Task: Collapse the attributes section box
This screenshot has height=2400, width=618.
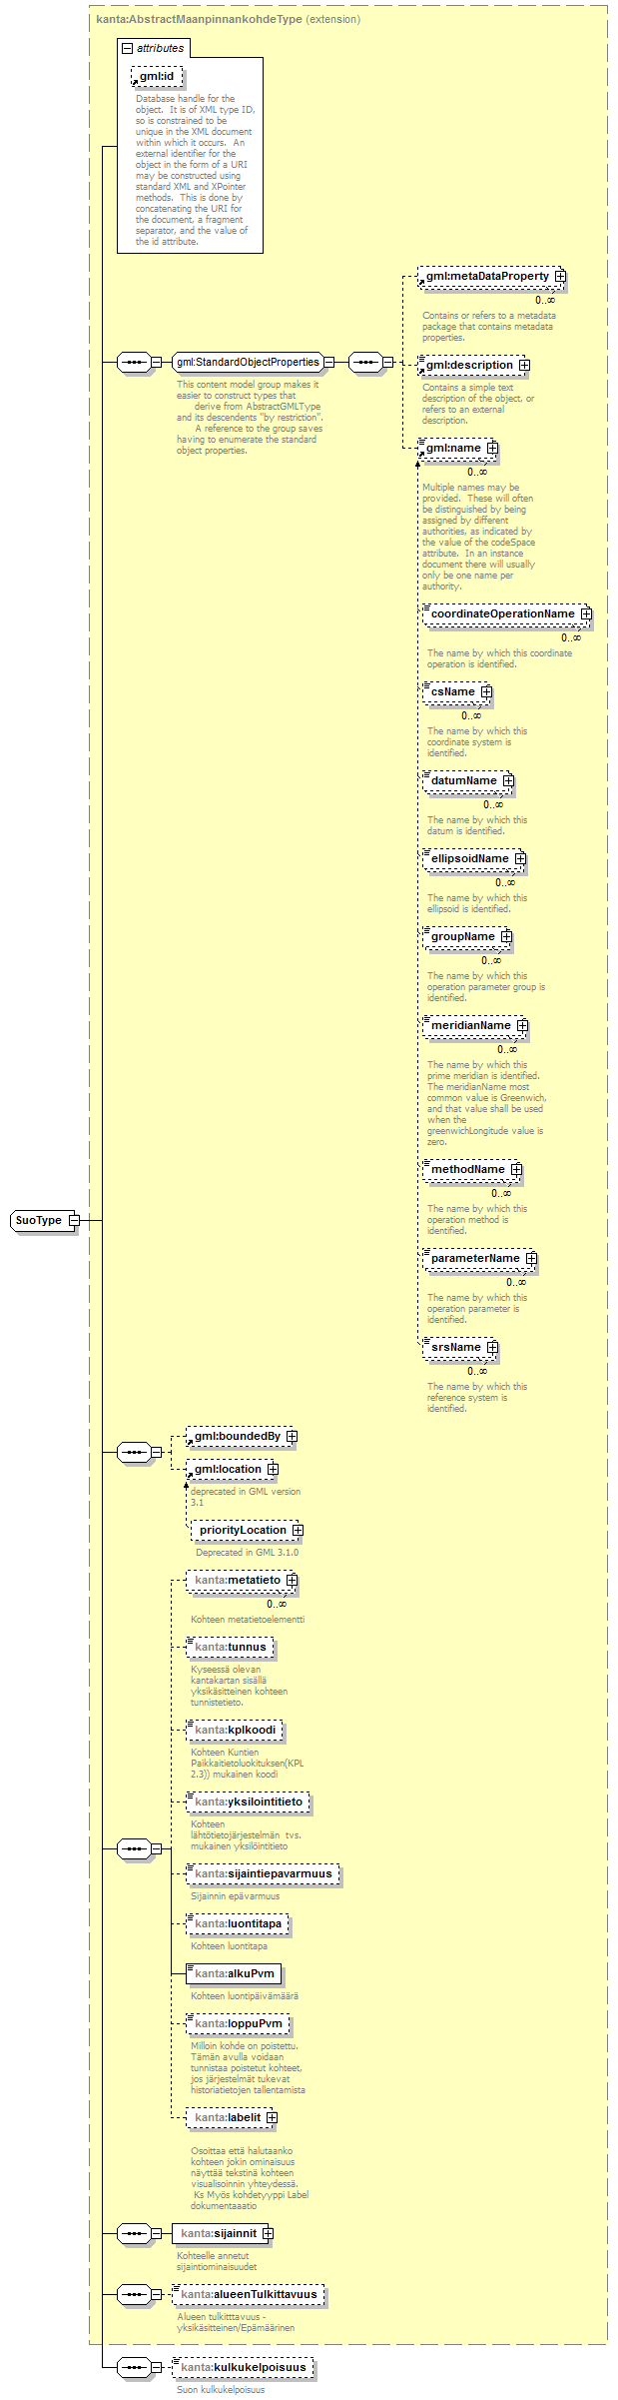Action: [x=127, y=48]
